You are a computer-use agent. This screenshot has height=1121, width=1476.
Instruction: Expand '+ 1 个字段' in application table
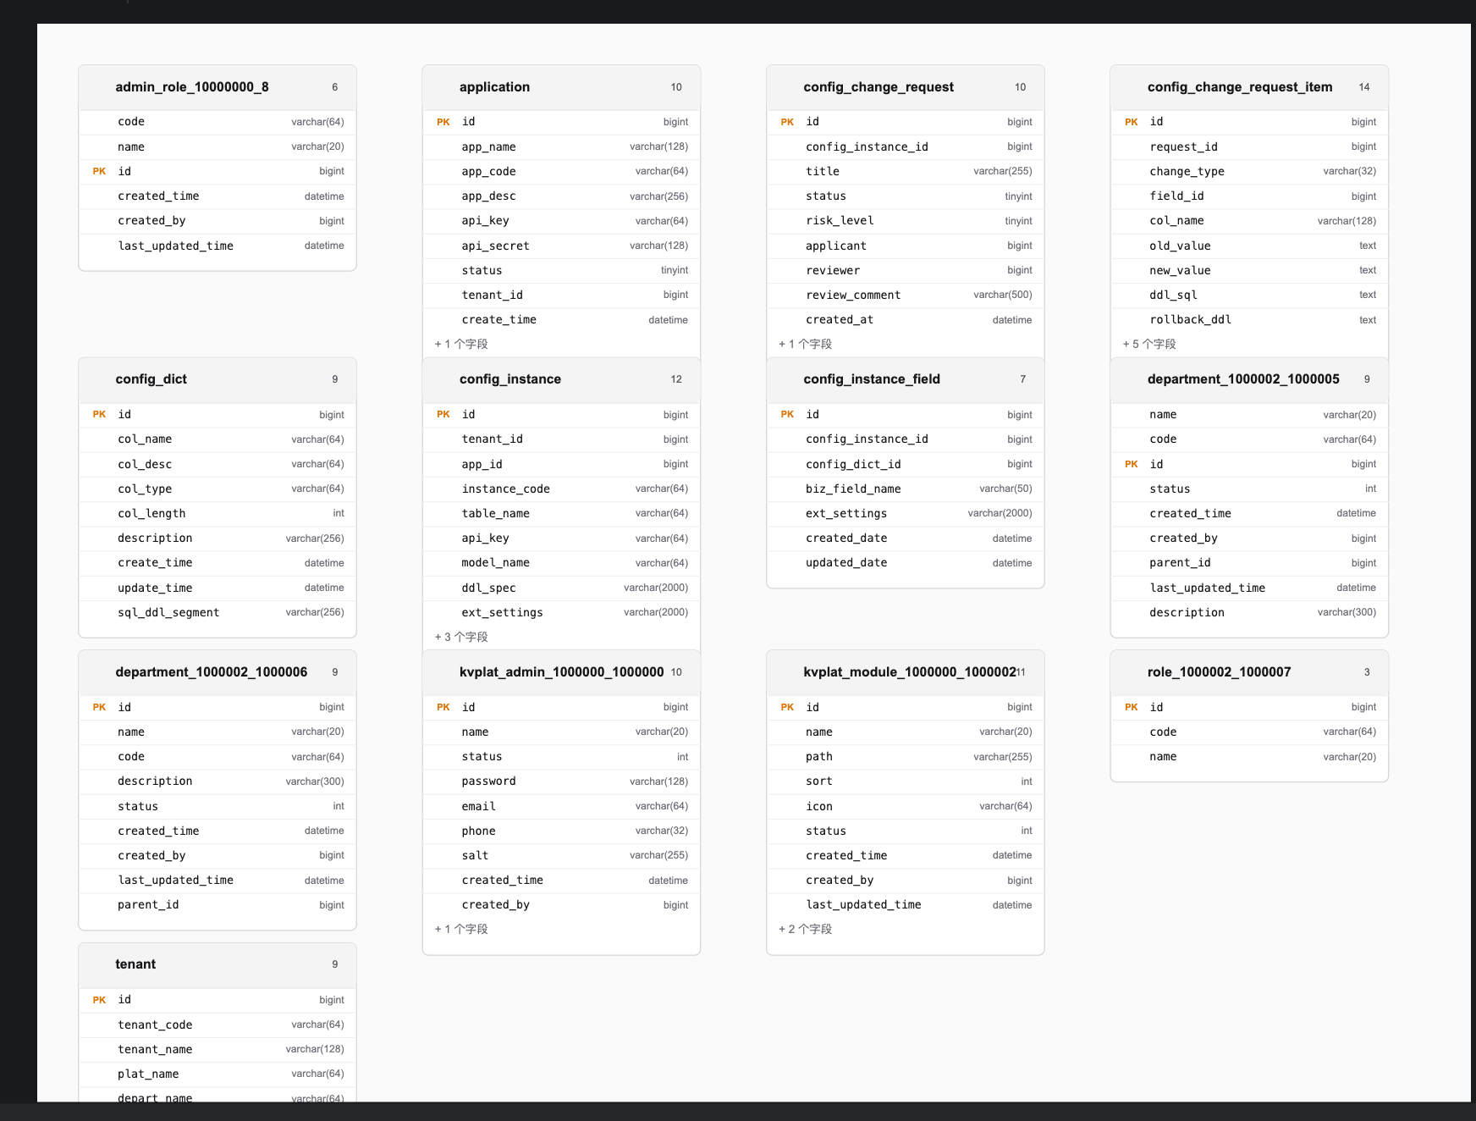click(x=461, y=345)
